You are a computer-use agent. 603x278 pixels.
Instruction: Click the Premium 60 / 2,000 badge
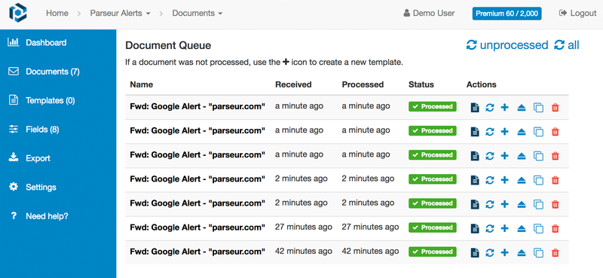[x=507, y=14]
